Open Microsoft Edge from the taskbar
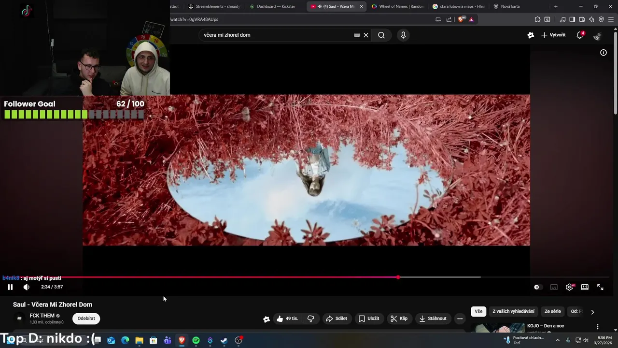Viewport: 618px width, 348px height. tap(125, 340)
